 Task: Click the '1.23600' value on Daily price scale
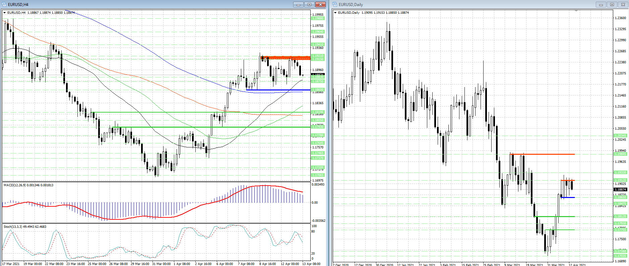[x=620, y=18]
